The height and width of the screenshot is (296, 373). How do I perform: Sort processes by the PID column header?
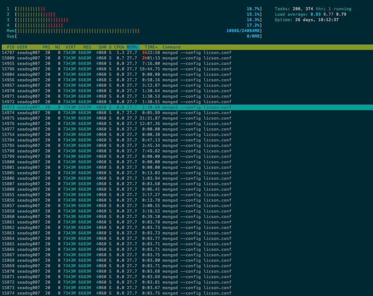coord(11,47)
